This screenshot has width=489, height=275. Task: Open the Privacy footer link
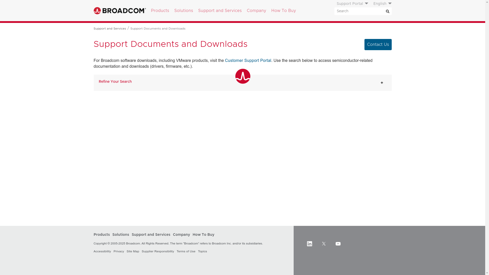pos(119,252)
